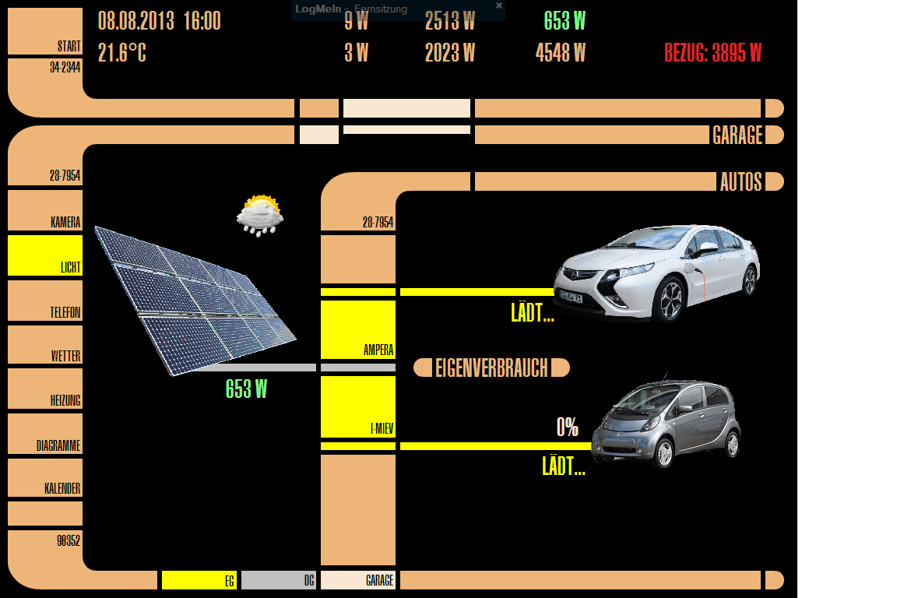Click the rainy weather cloud icon
The width and height of the screenshot is (897, 598).
[x=259, y=216]
